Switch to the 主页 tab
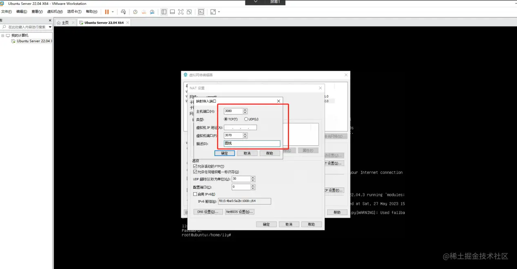517x269 pixels. click(65, 22)
